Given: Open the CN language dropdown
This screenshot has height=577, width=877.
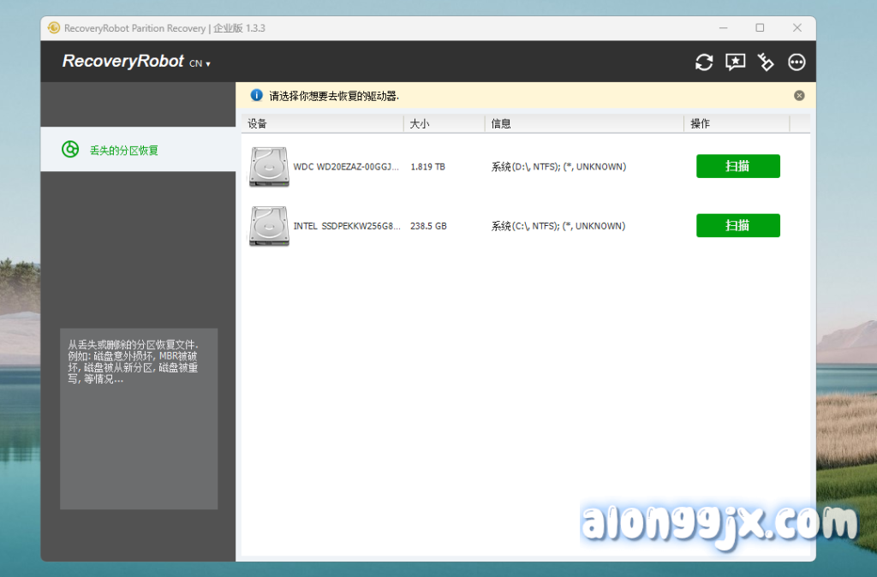Looking at the screenshot, I should [x=200, y=63].
